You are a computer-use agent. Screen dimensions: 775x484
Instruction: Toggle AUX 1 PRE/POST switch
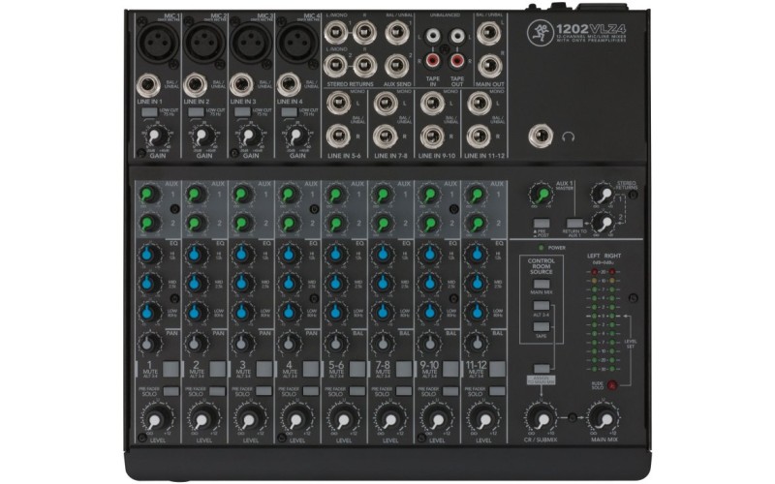click(x=542, y=224)
